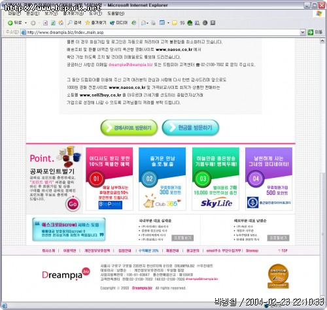
Task: Click the grey profile button under the domestic representative list
Action: 182,238
